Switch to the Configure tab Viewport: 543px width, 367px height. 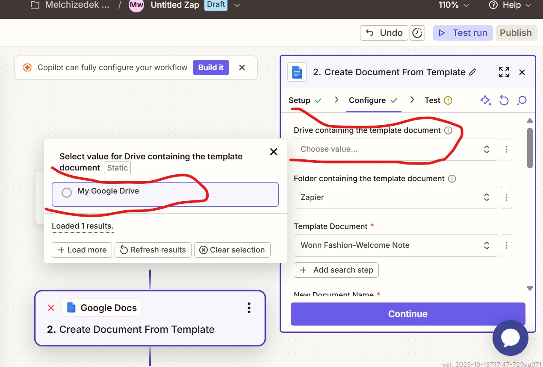[373, 100]
